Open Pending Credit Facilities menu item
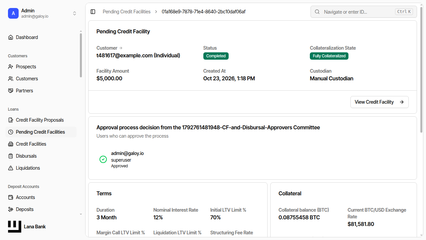The image size is (426, 240). tap(41, 132)
